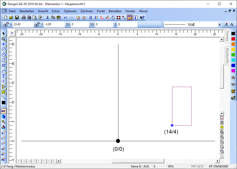Select the Text tool in left toolbar
Screen dimensions: 237x169
click(x=4, y=76)
